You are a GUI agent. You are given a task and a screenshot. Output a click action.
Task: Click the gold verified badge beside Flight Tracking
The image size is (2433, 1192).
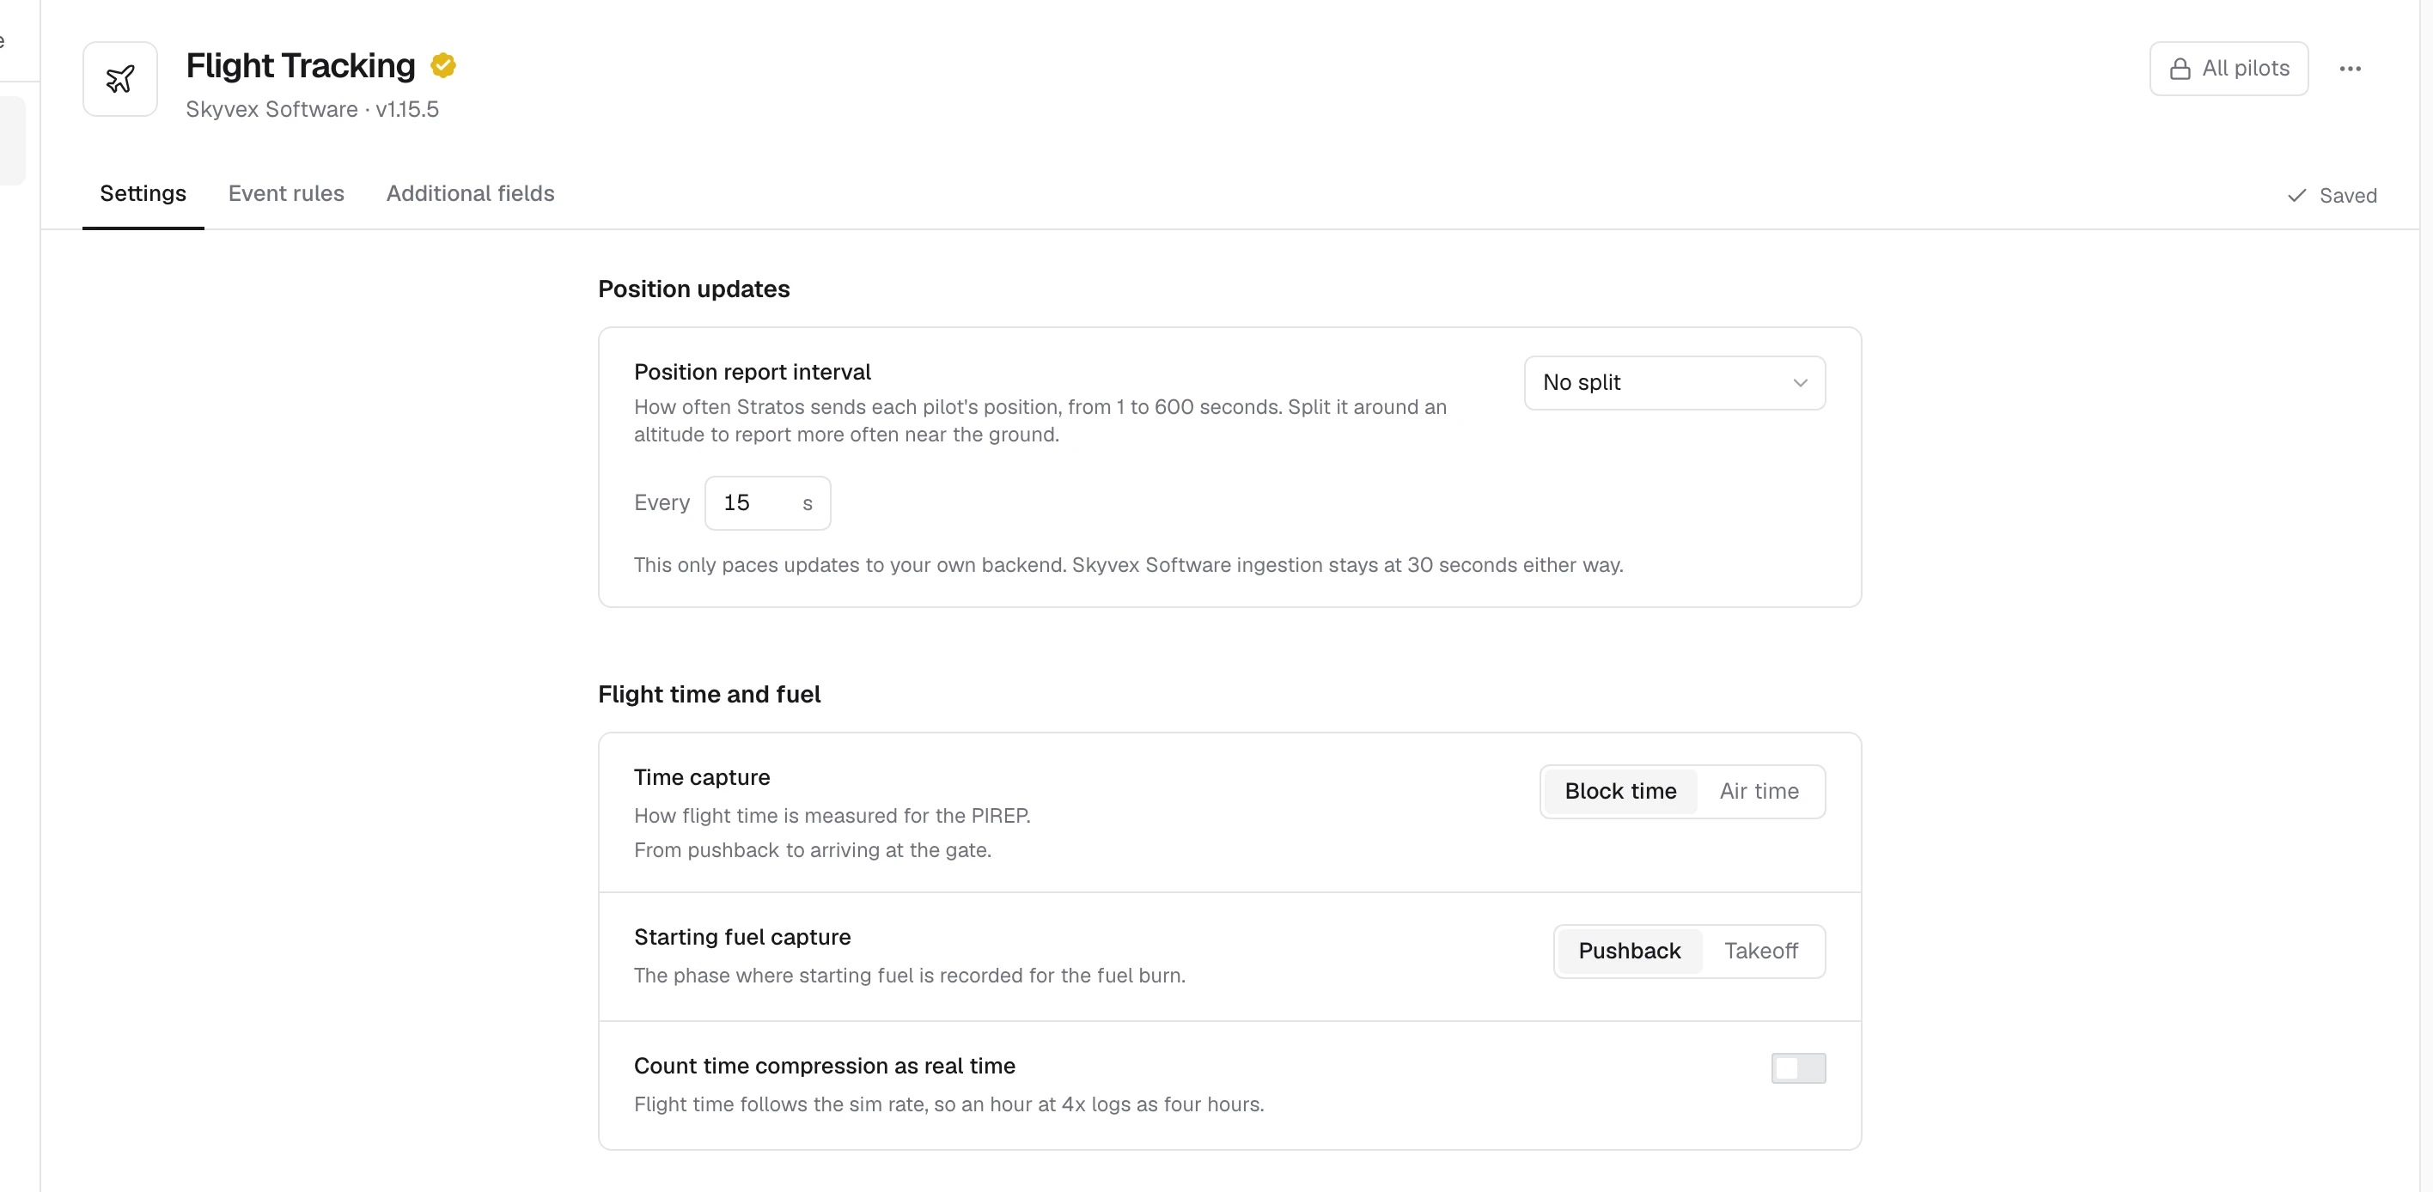pyautogui.click(x=443, y=65)
